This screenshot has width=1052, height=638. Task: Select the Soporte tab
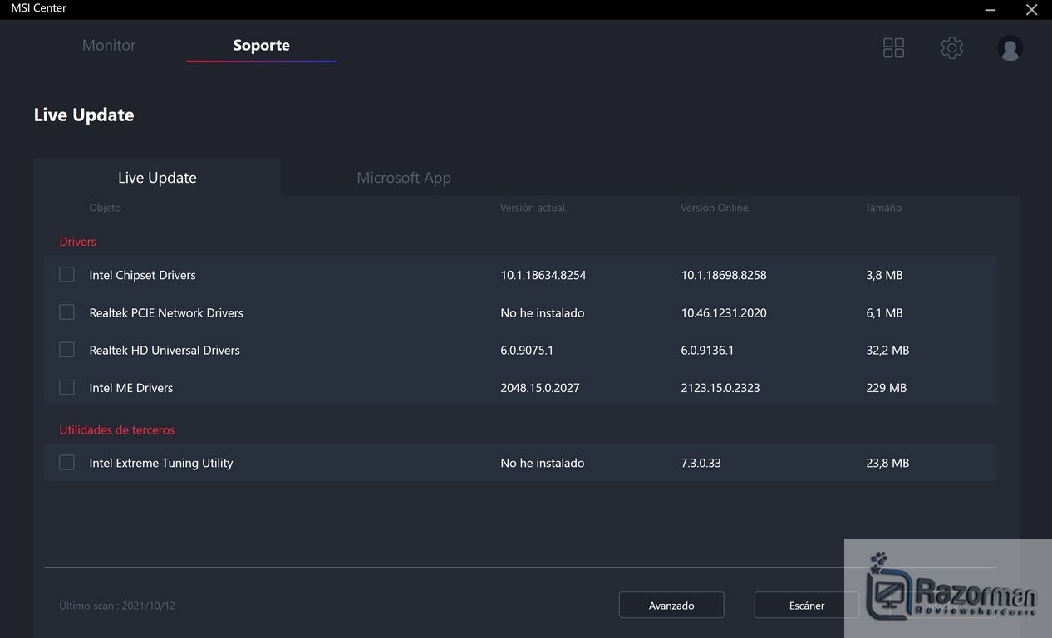tap(261, 45)
